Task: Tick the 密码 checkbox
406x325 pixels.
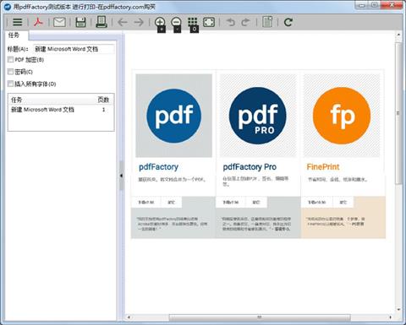Action: tap(10, 72)
